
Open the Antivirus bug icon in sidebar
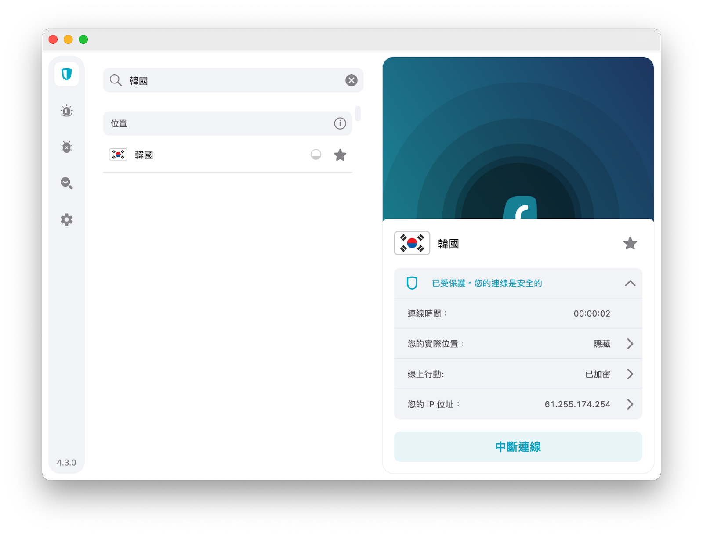(67, 147)
